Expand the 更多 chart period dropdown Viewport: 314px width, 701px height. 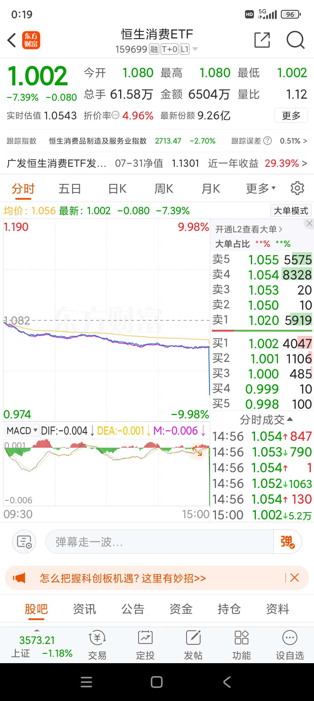coord(261,189)
